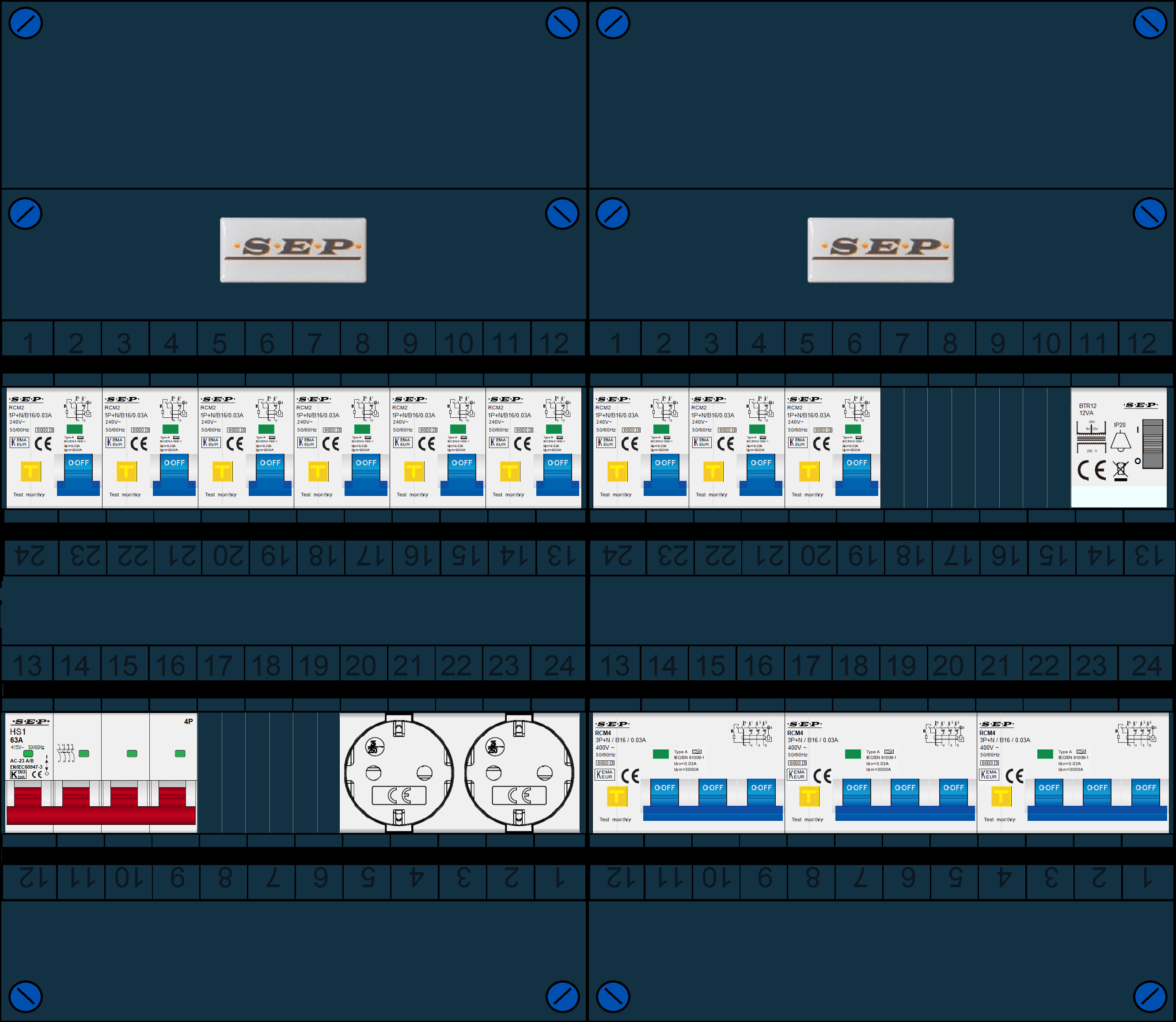This screenshot has height=1022, width=1176.
Task: Click 'RCM4' label on the second RCM4 breaker
Action: (795, 733)
